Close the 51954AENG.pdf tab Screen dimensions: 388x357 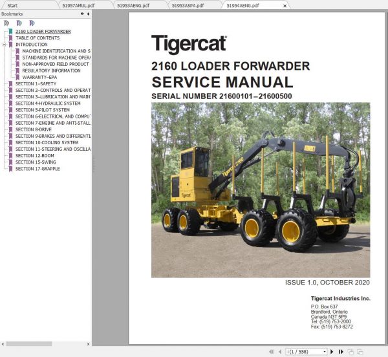[x=285, y=6]
